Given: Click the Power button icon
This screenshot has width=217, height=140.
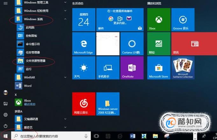Looking at the screenshot, I should [5, 126].
